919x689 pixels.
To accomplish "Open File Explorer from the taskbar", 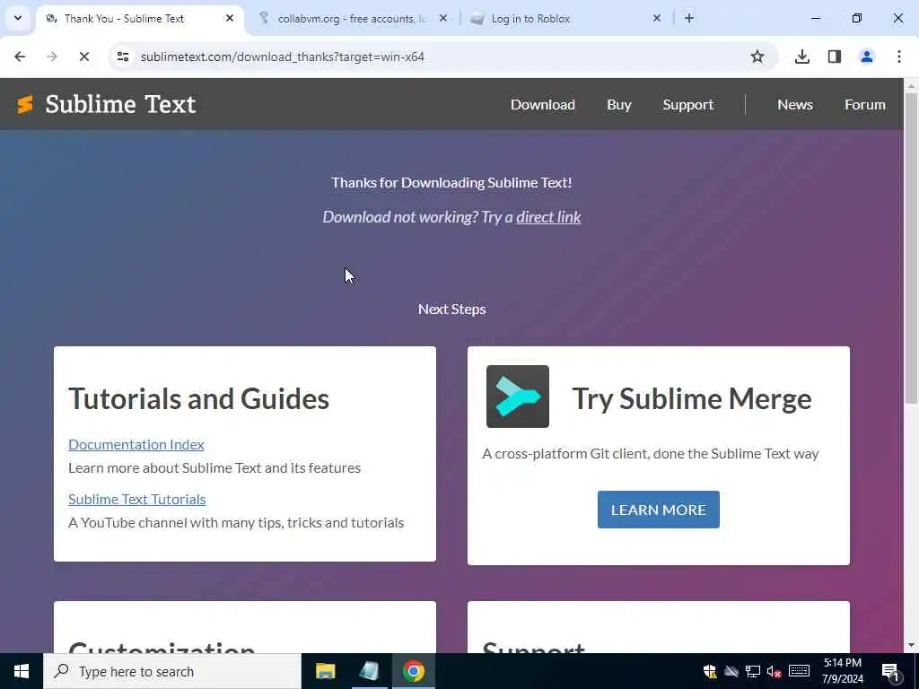I will (325, 671).
